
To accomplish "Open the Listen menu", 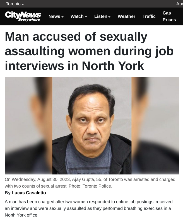I will (x=102, y=16).
